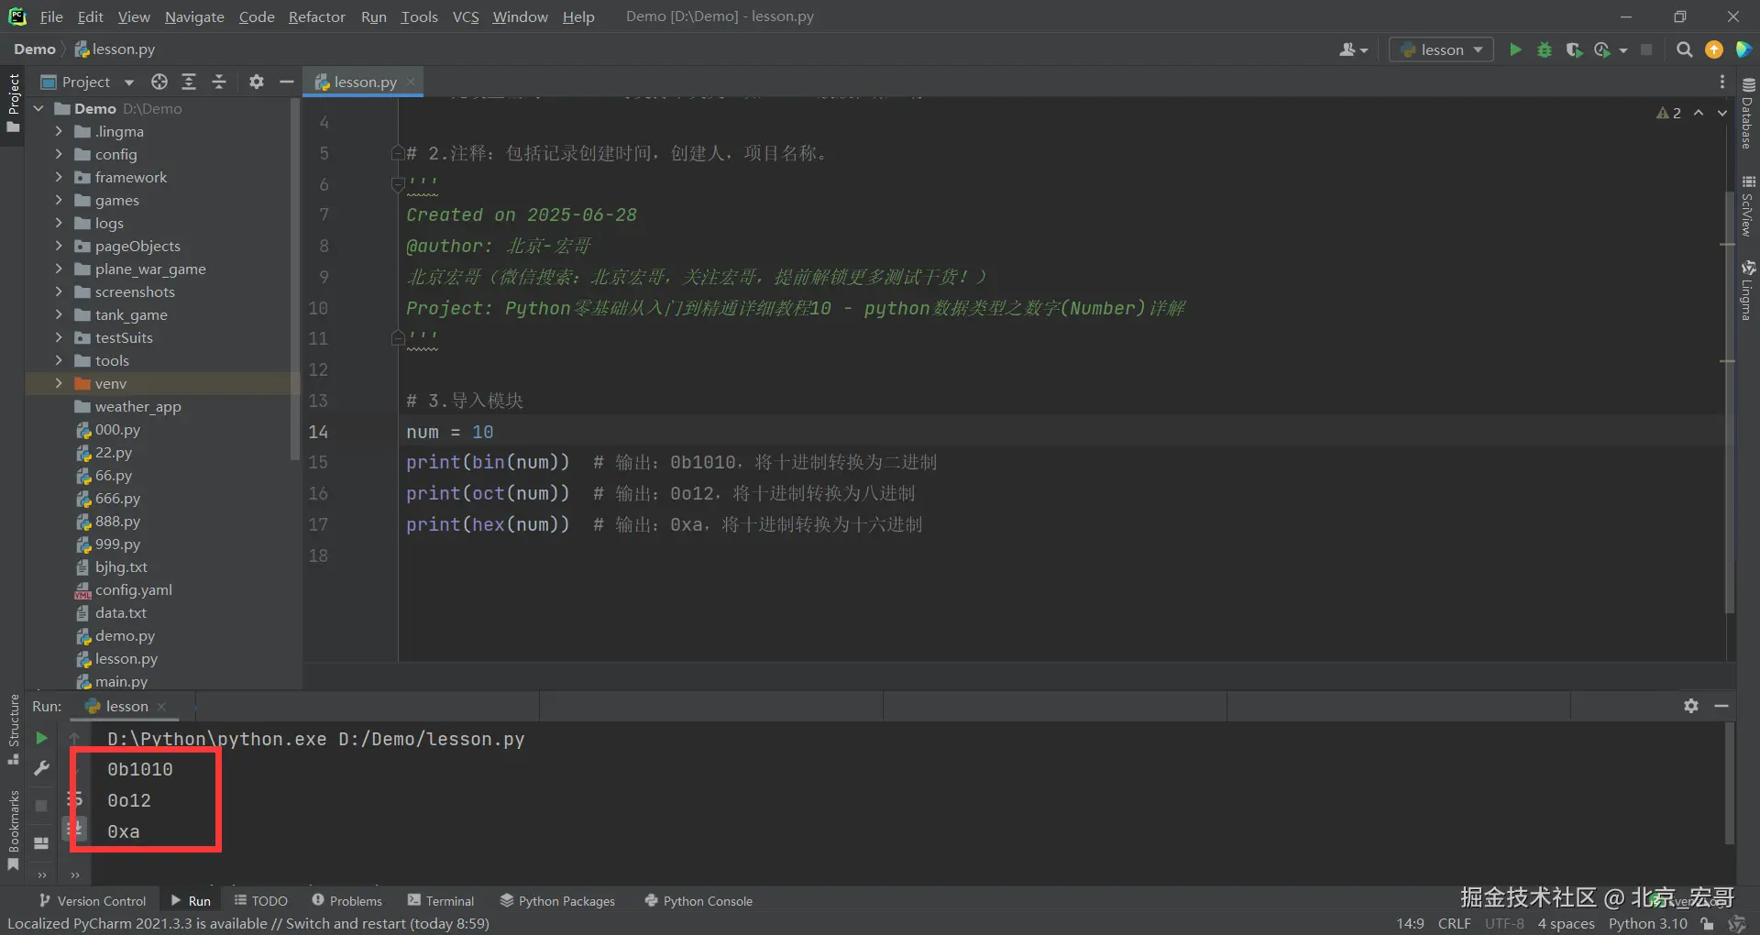The height and width of the screenshot is (935, 1760).
Task: Collapse all in Project panel
Action: [x=219, y=82]
